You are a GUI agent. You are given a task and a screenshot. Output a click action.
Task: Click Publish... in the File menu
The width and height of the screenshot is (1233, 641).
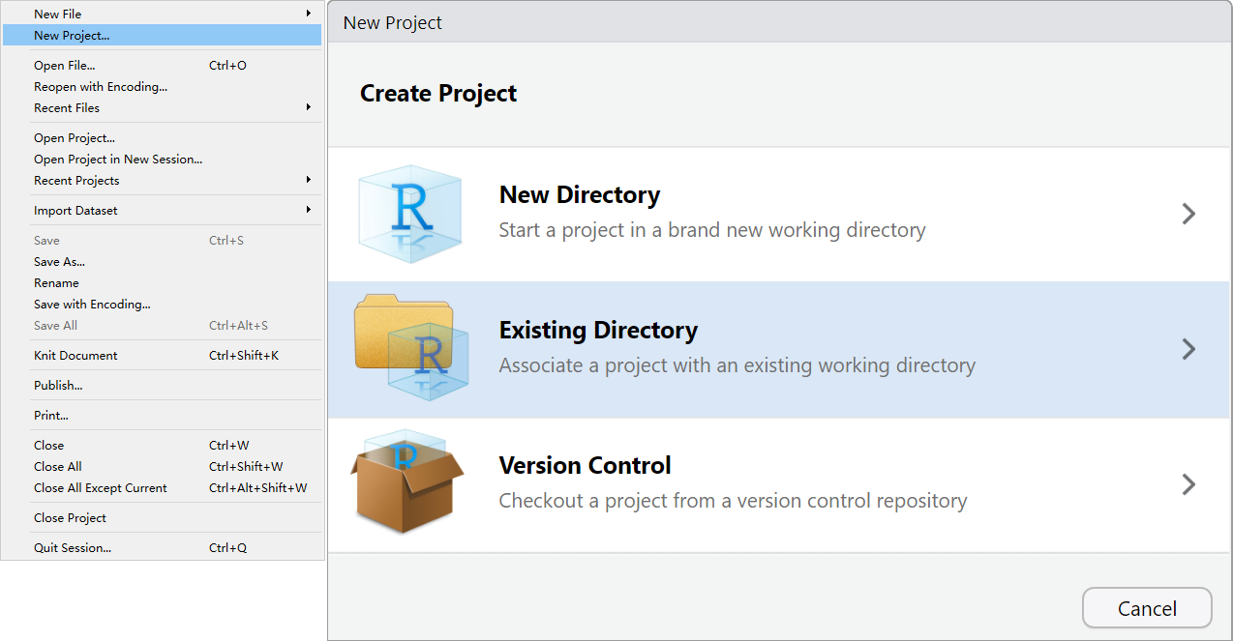click(x=58, y=386)
